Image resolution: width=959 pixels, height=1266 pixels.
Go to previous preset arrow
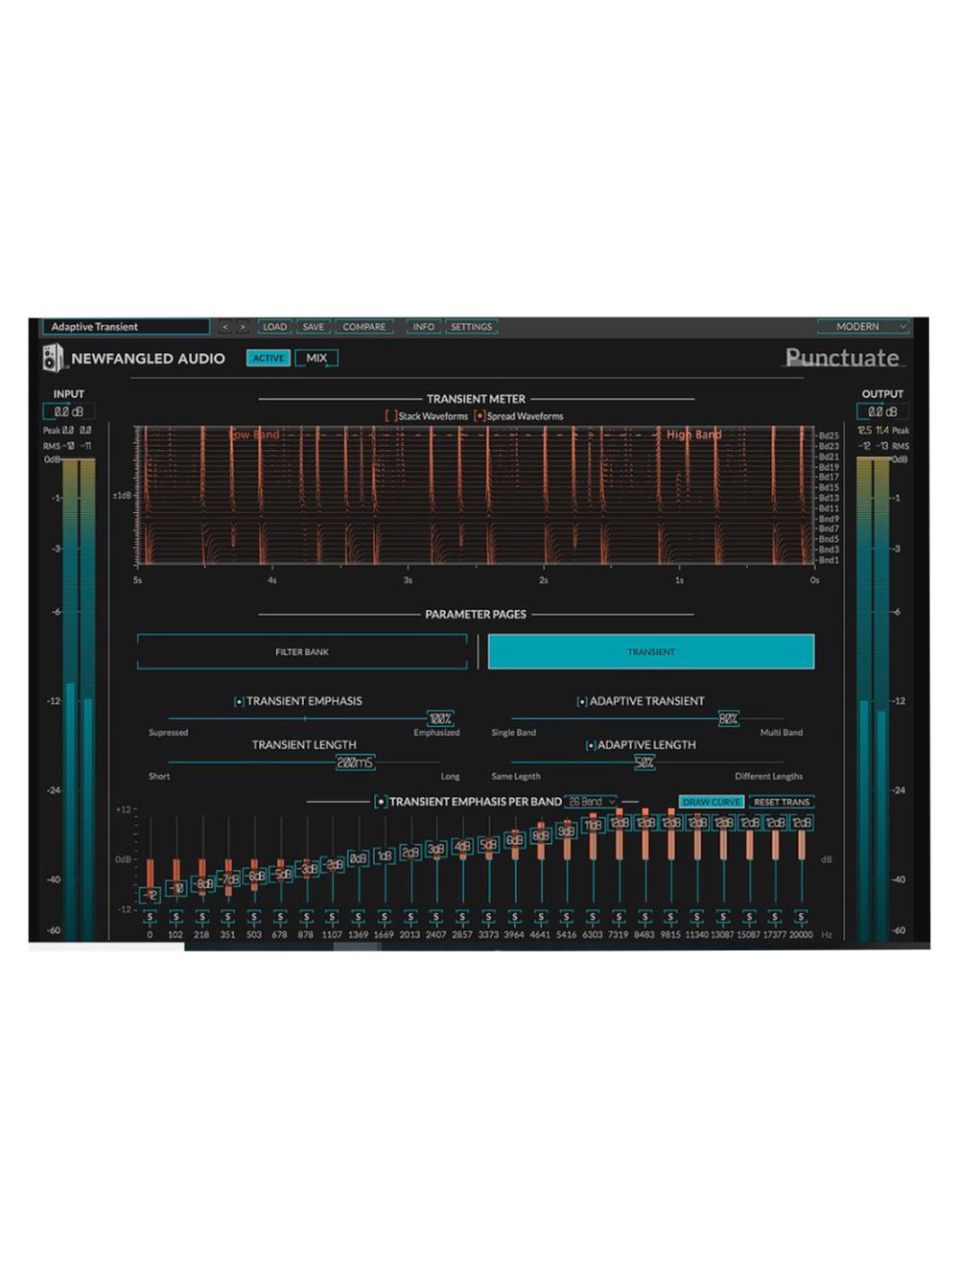click(225, 327)
